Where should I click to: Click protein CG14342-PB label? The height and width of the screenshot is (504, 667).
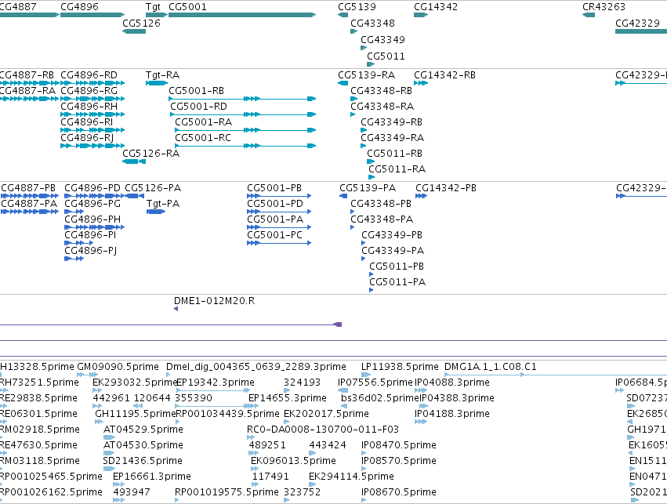point(446,188)
